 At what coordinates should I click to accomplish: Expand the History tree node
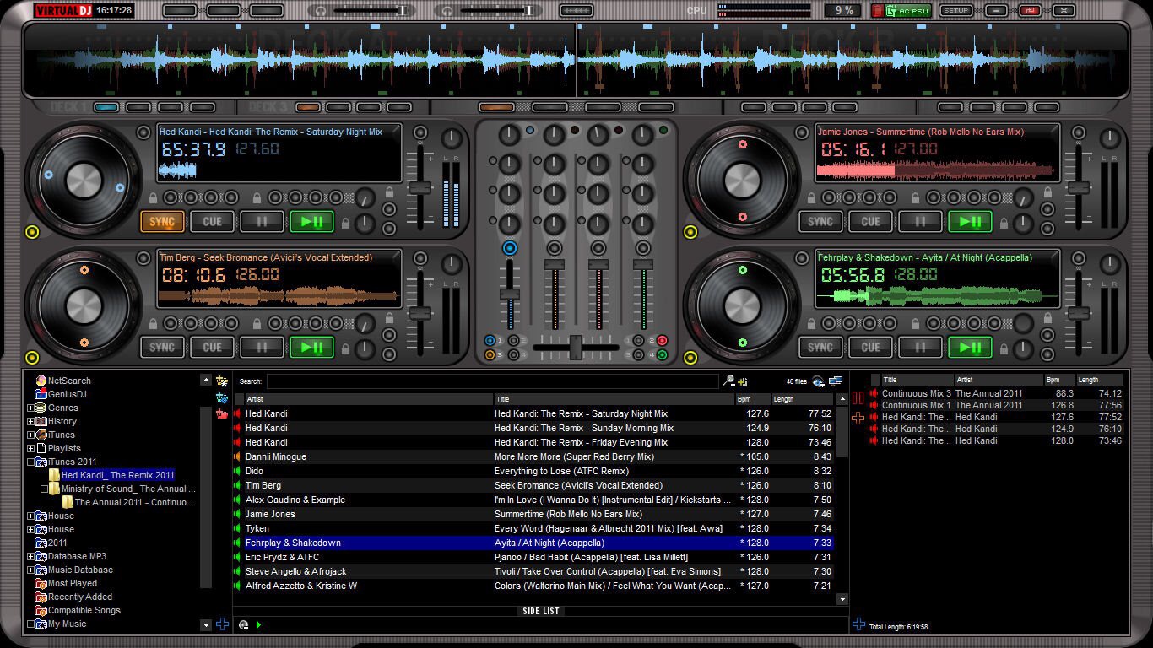[31, 421]
